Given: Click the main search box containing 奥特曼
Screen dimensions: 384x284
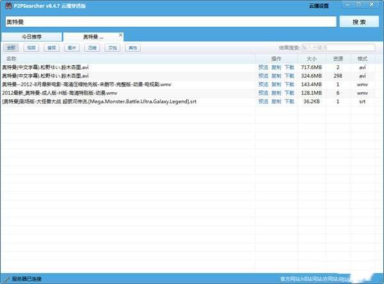Looking at the screenshot, I should click(x=170, y=22).
